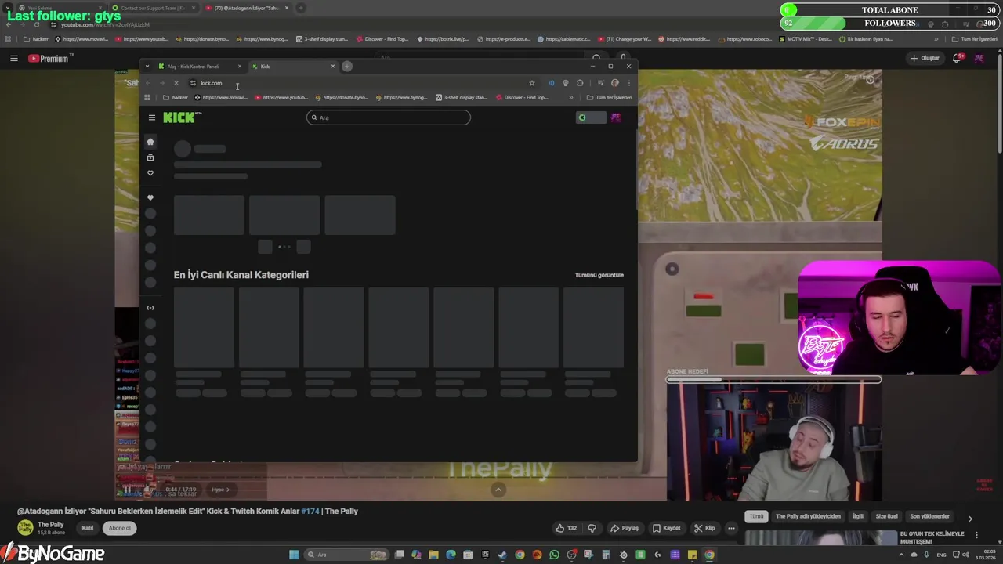Dislike the YouTube video
The image size is (1003, 564).
592,528
